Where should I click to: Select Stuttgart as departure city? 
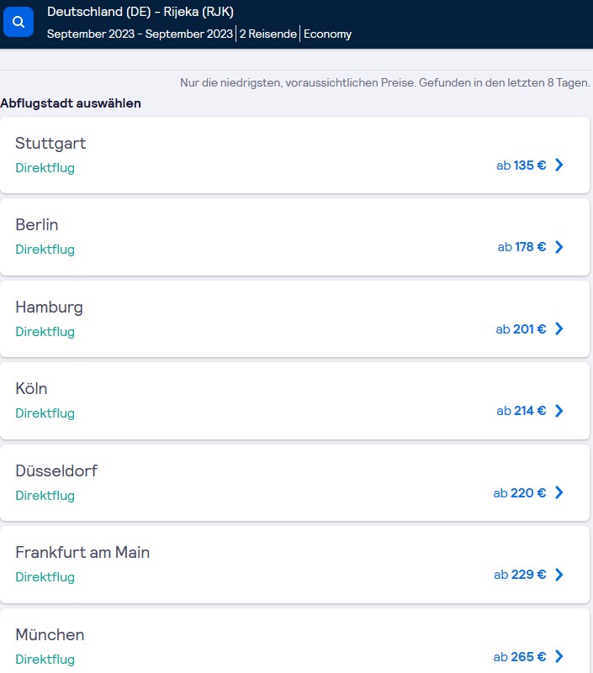pos(50,144)
